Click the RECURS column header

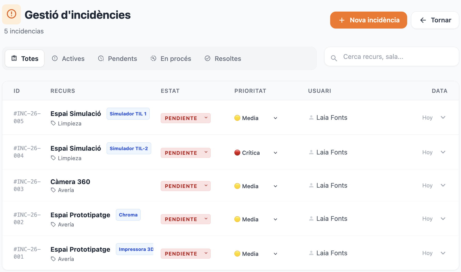click(x=63, y=91)
